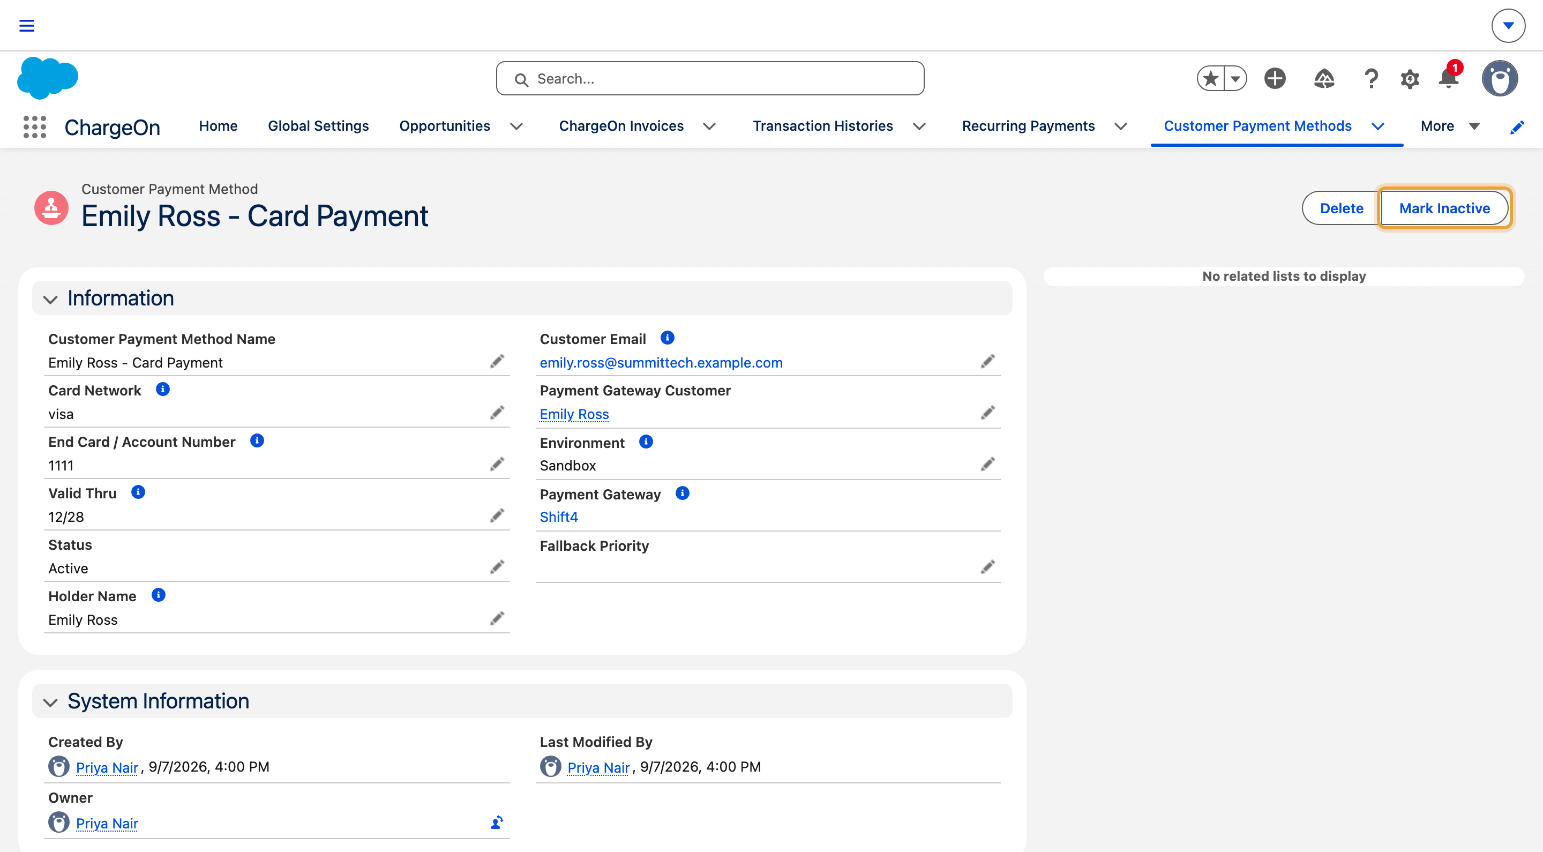Open the user profile avatar menu
The image size is (1543, 852).
point(1499,78)
